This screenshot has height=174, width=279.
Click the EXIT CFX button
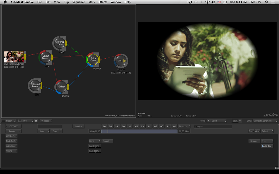[13, 126]
